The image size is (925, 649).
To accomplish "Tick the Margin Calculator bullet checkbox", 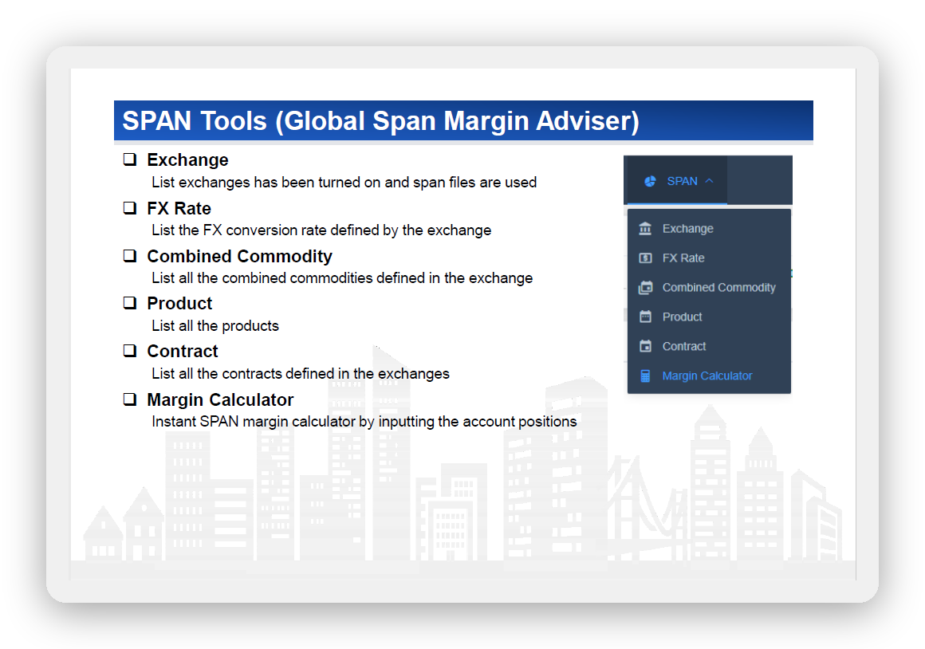I will (x=130, y=399).
